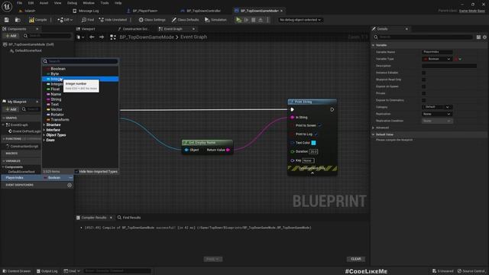489x275 pixels.
Task: Open Tools menu
Action: point(105,3)
